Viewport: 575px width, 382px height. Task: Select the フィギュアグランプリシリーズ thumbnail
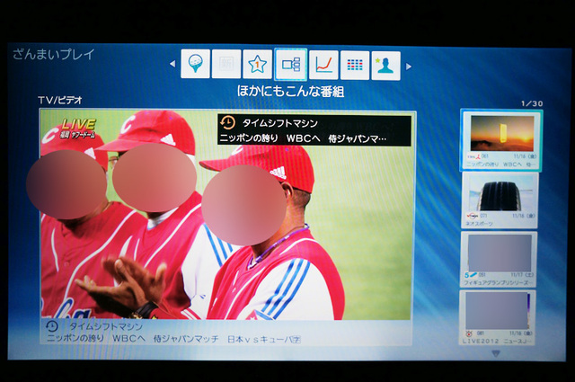click(x=499, y=260)
